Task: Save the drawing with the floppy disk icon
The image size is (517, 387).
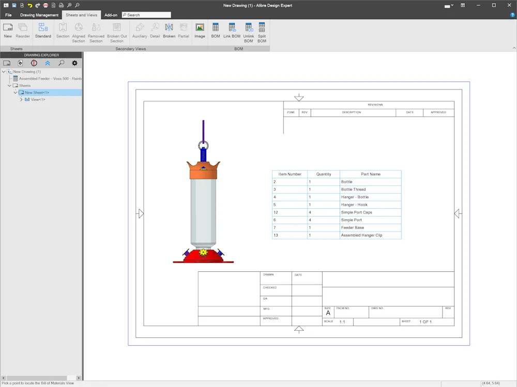Action: point(14,5)
